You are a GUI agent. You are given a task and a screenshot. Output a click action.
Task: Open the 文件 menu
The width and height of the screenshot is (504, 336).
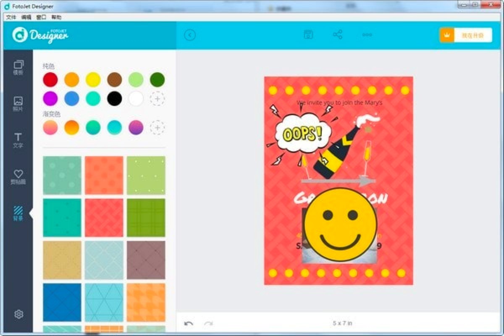12,17
